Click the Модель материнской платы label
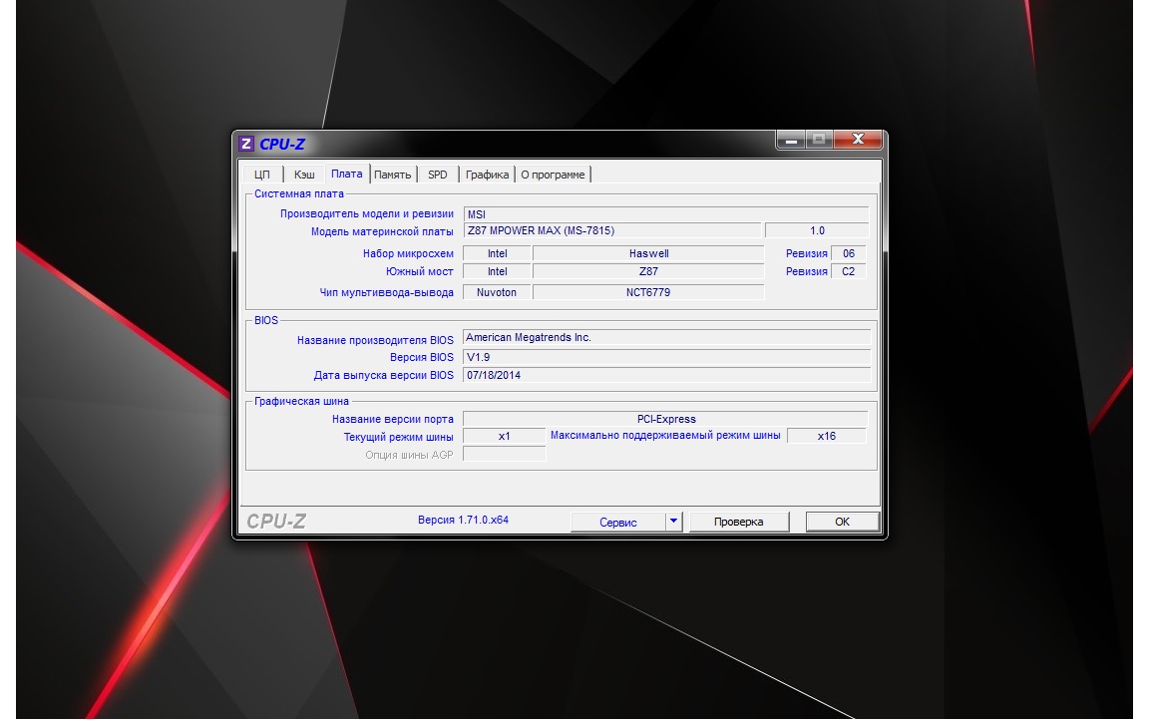The width and height of the screenshot is (1149, 720). [x=382, y=231]
